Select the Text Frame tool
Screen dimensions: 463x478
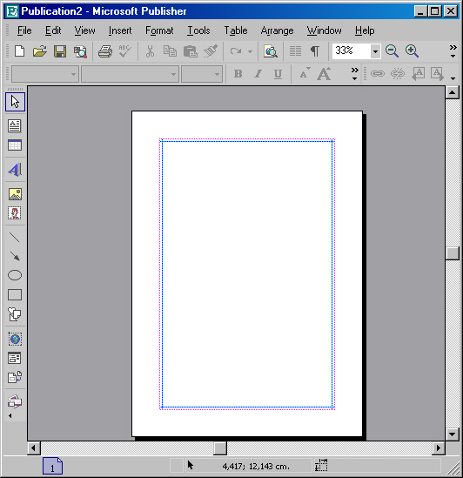[x=15, y=126]
